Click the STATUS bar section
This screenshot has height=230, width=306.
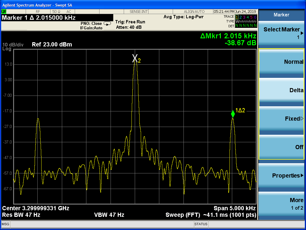(201, 224)
